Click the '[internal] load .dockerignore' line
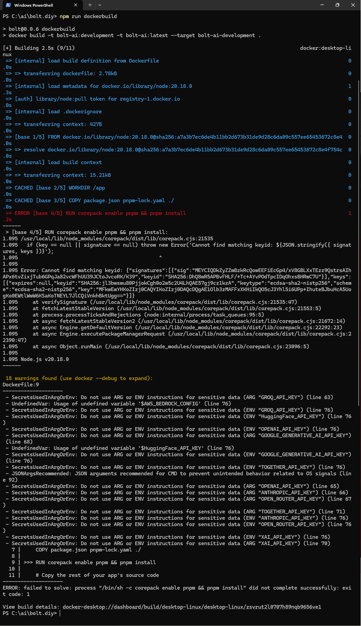The image size is (361, 626). point(54,111)
